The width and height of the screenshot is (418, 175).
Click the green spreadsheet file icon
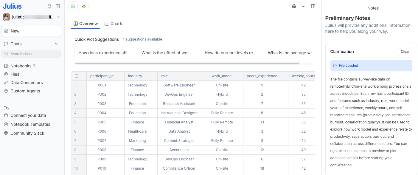point(73,6)
